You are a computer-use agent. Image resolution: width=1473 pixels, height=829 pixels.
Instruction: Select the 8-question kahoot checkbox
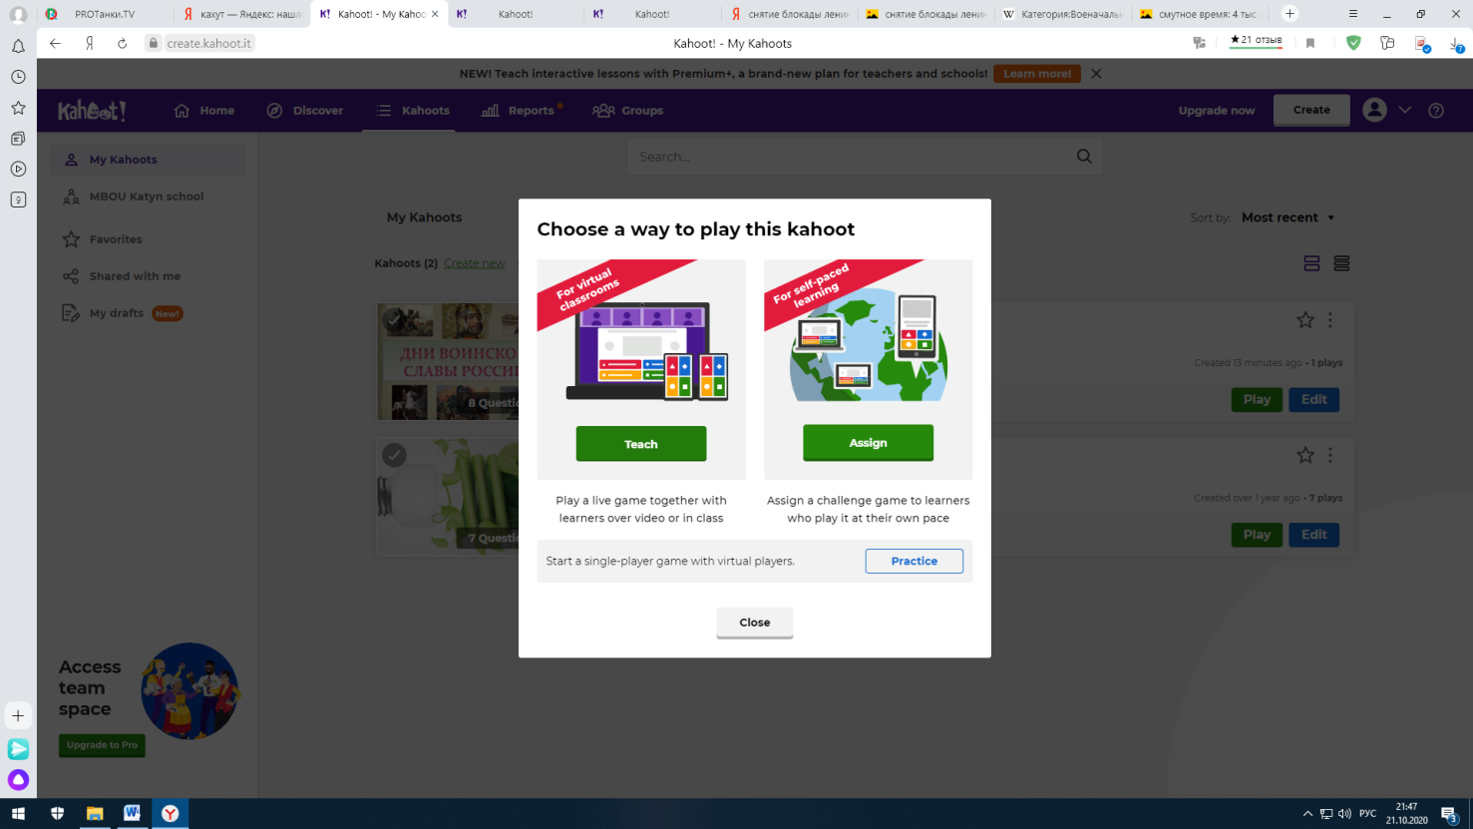click(x=394, y=319)
